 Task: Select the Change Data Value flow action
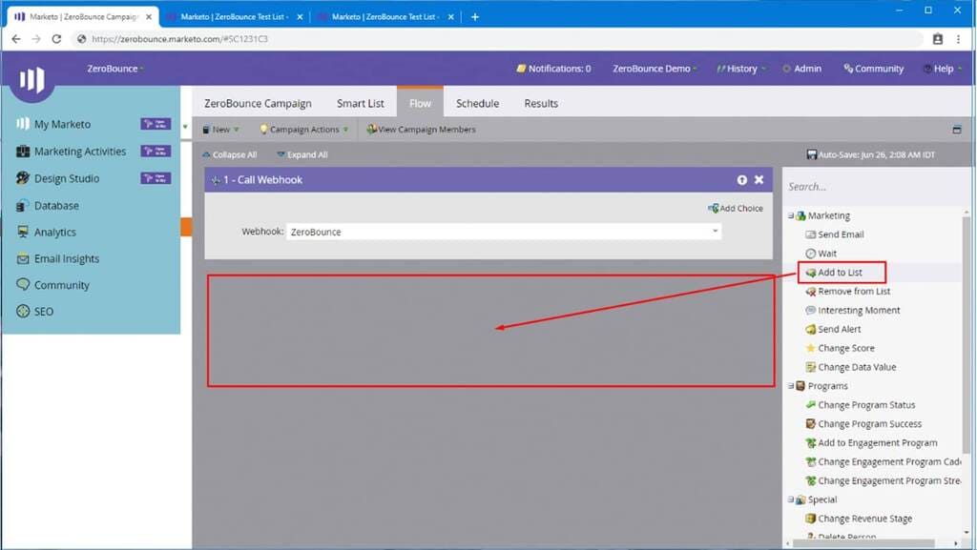click(x=856, y=367)
